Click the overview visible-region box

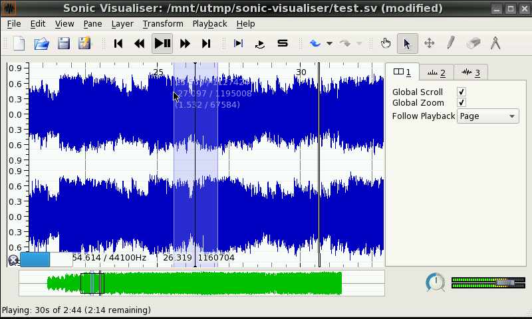[92, 283]
